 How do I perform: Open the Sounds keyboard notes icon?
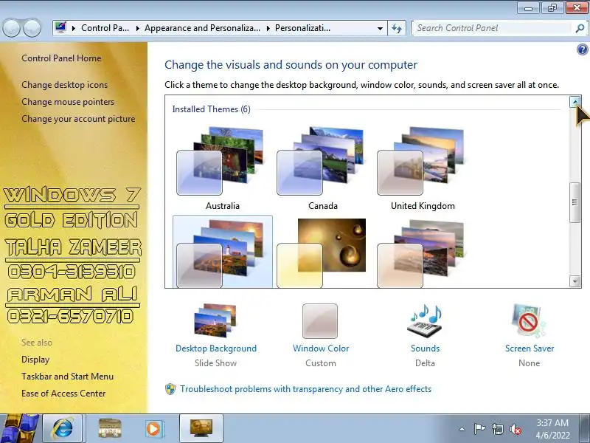coord(426,320)
